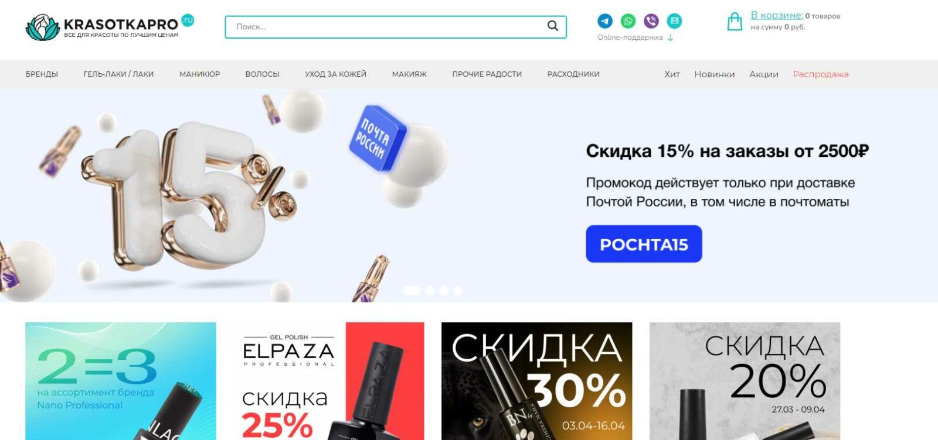This screenshot has width=938, height=440.
Task: Open the ГЕЛЬ-ЛАКИ / ЛАКИ menu
Action: [118, 74]
